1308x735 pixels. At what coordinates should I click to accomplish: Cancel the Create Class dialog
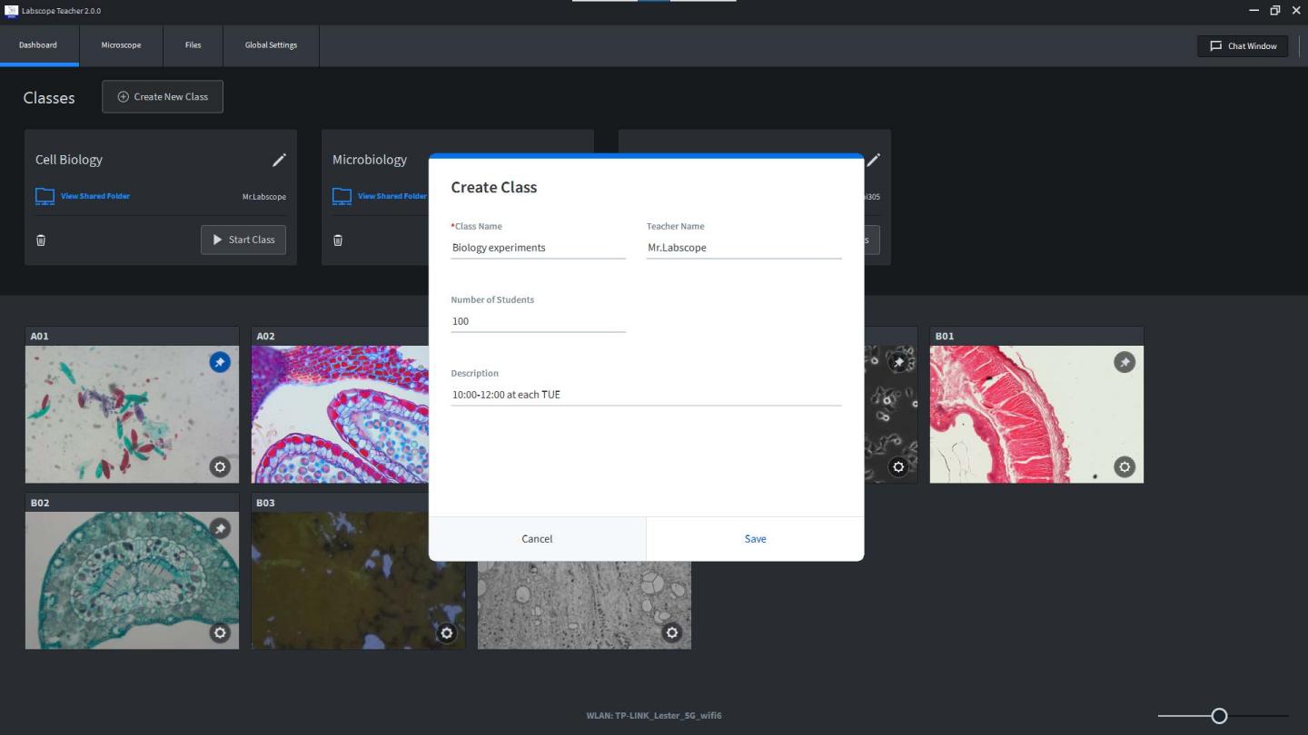(537, 538)
